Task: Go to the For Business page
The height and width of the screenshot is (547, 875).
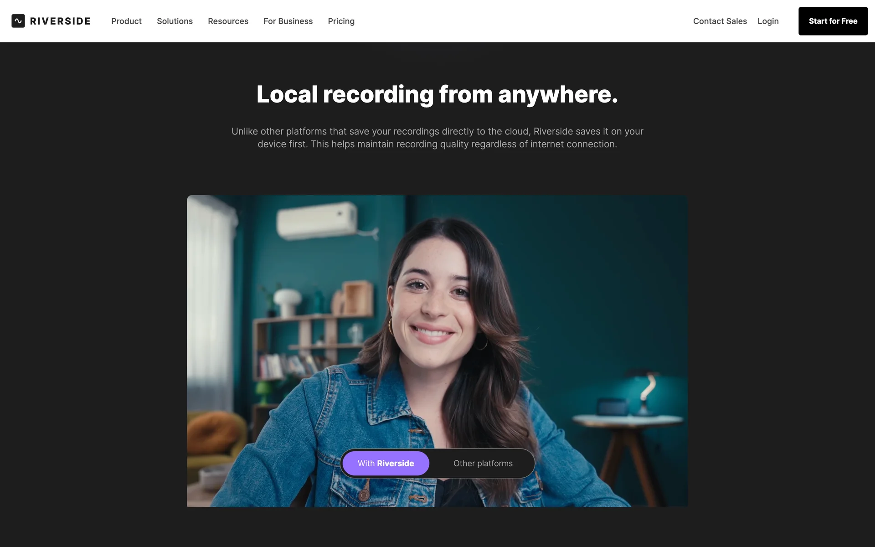Action: (x=288, y=21)
